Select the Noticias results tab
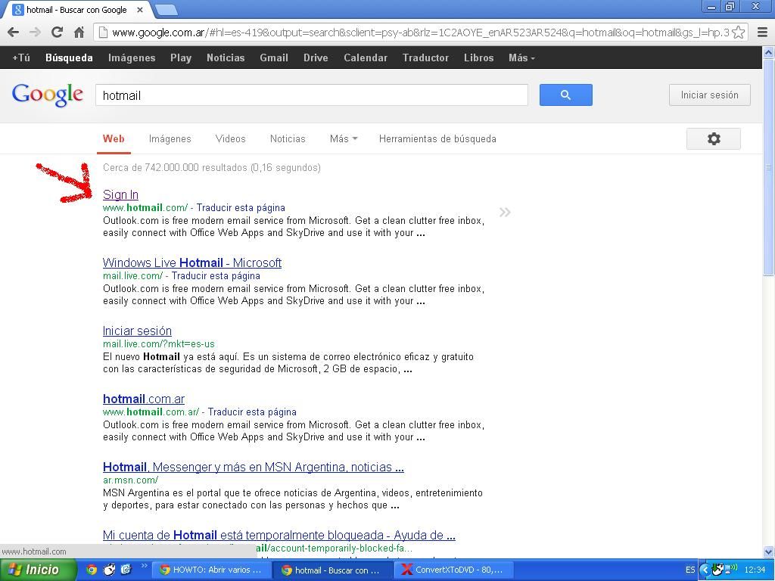 point(288,139)
